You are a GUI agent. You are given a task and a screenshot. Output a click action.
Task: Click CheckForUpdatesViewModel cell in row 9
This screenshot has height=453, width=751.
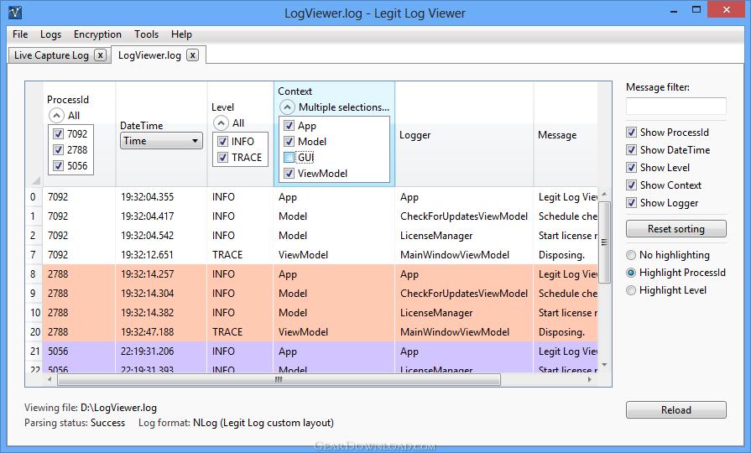tap(464, 294)
